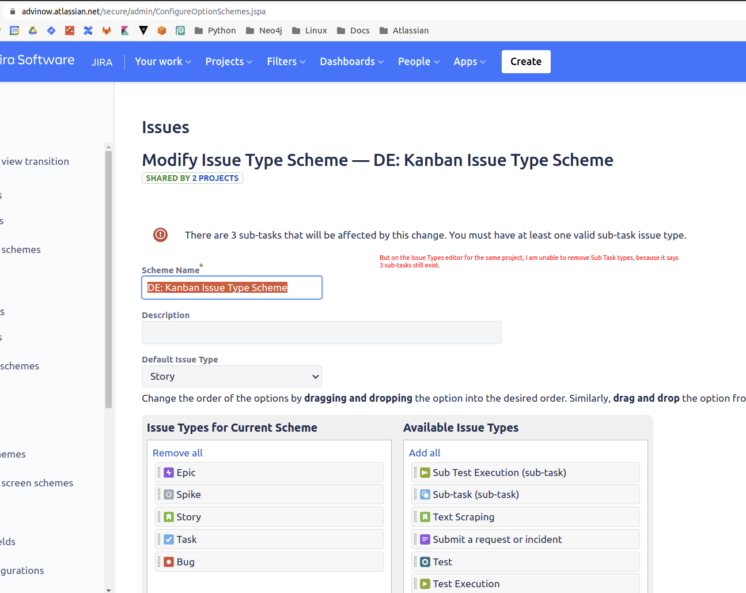Open the Dashboards menu

point(351,62)
